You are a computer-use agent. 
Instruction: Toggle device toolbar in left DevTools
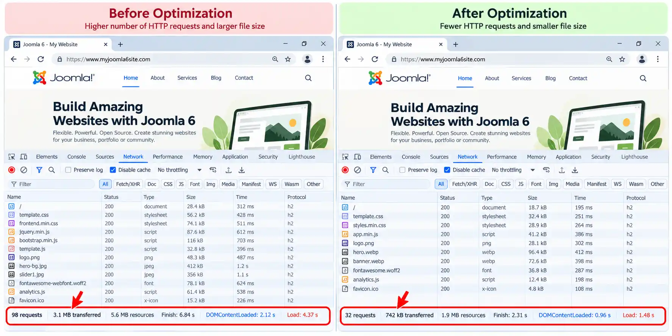click(23, 156)
